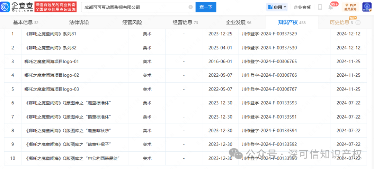Open the 经营风险 tab
This screenshot has width=374, height=169.
(132, 22)
